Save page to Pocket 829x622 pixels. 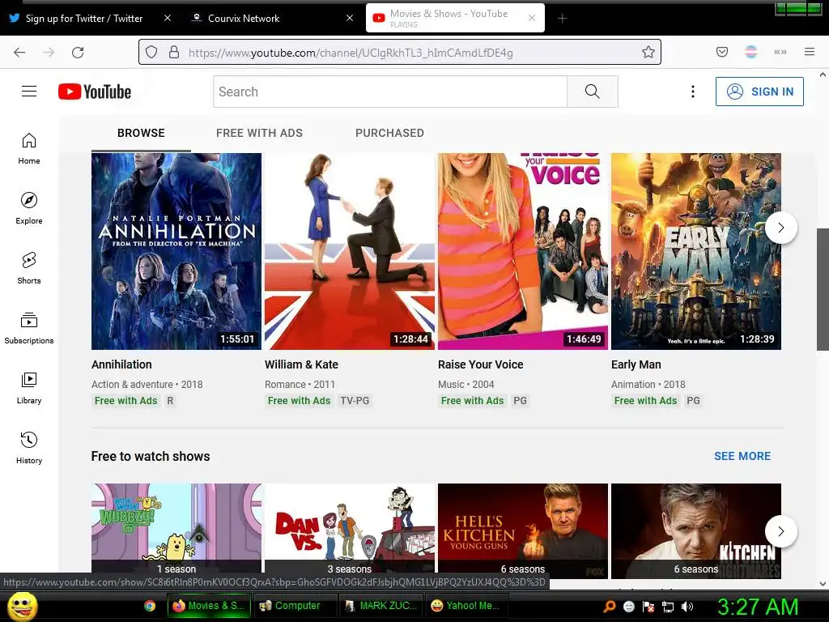[x=721, y=52]
